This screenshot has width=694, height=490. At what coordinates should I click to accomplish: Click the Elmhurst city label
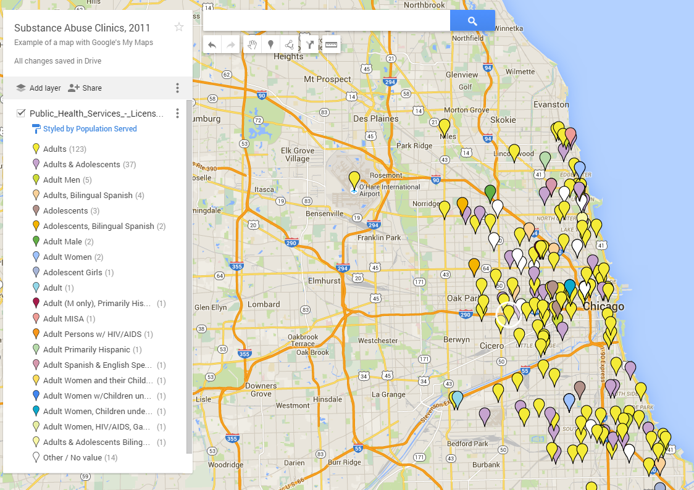click(324, 281)
